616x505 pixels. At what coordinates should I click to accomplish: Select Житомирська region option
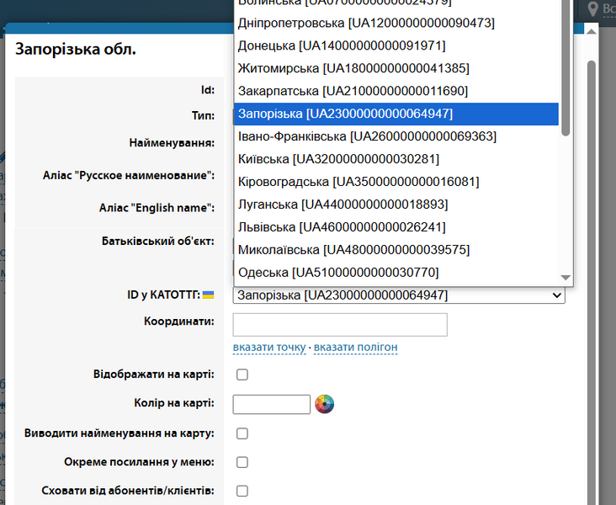point(353,68)
